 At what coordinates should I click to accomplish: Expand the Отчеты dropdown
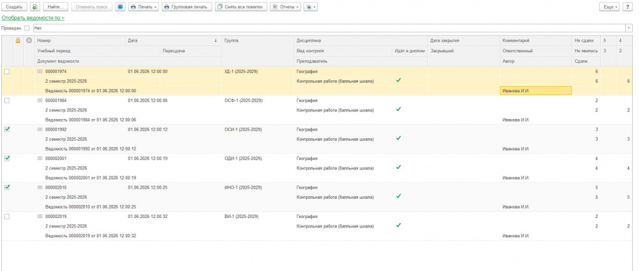(285, 7)
